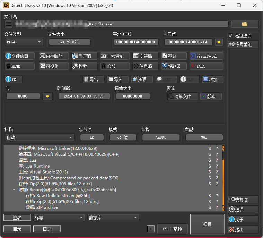Screen dimensions: 263x238
Task: Open the 标志 flags dropdown
Action: pos(59,218)
